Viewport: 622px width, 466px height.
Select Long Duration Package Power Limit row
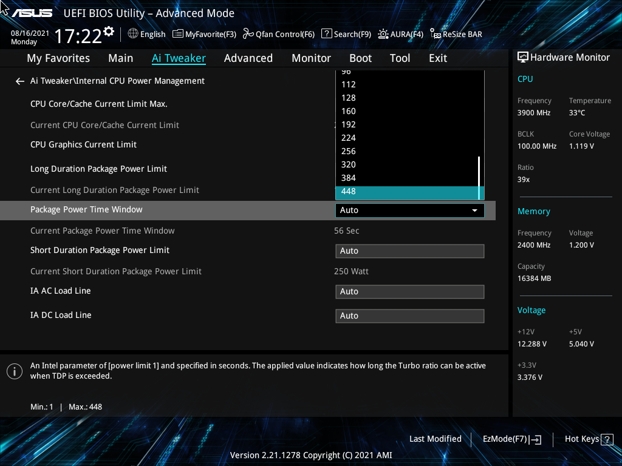(99, 169)
